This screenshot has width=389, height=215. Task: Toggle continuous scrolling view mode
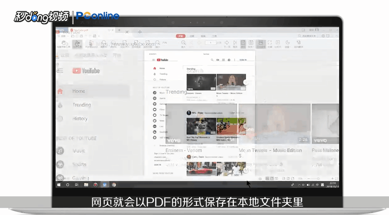pos(260,44)
